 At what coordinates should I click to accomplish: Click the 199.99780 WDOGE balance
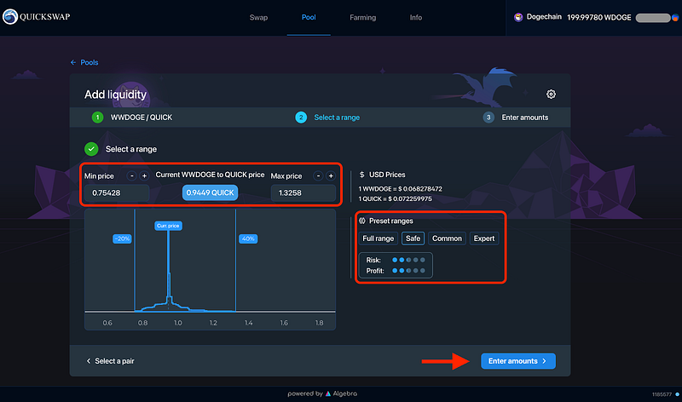[x=599, y=17]
